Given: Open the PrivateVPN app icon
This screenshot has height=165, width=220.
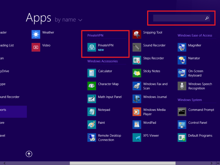Looking at the screenshot, I should tap(92, 47).
